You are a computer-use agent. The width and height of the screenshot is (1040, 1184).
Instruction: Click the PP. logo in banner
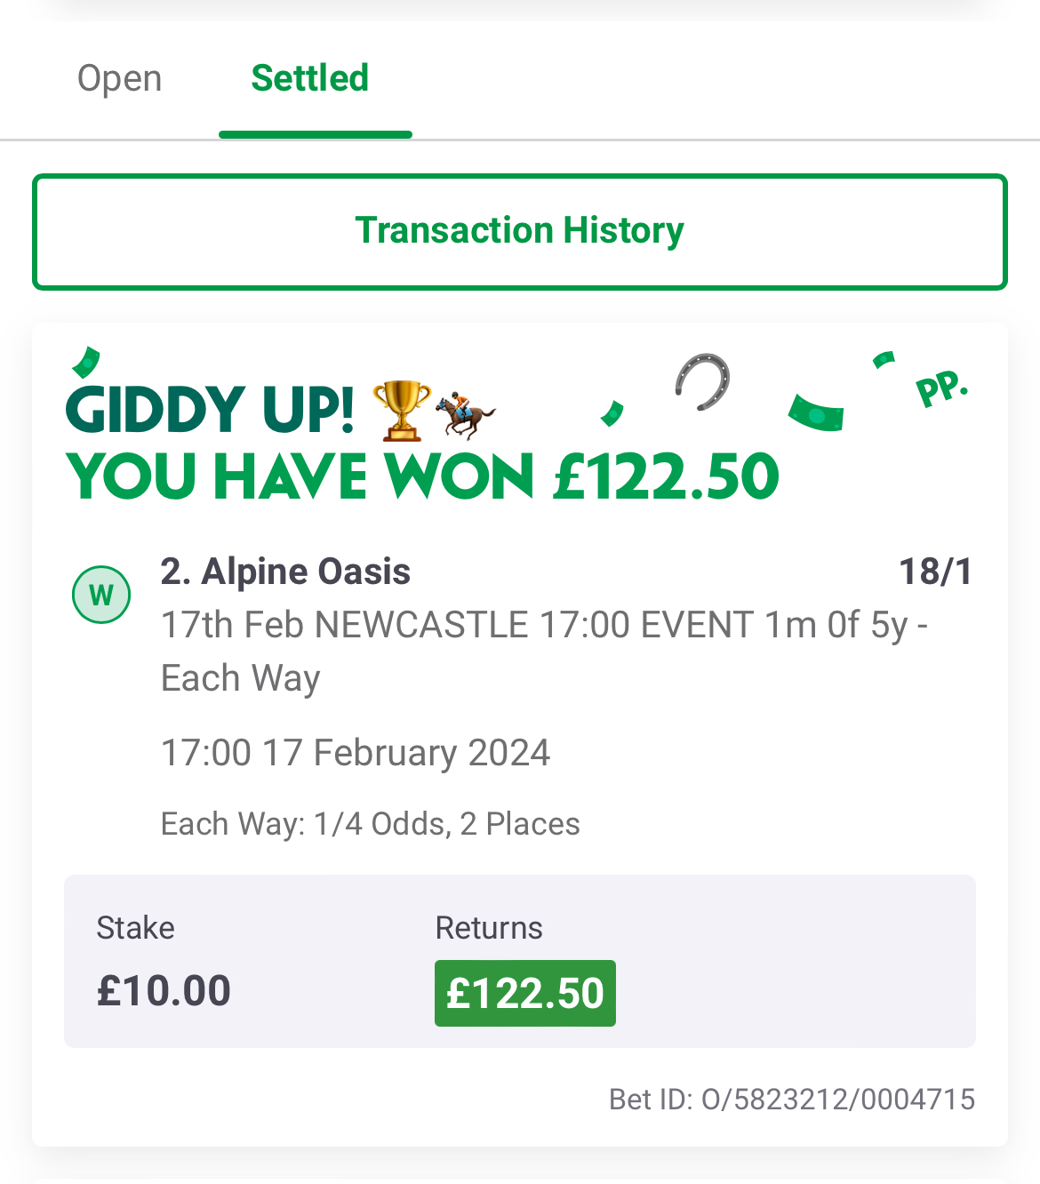click(941, 388)
